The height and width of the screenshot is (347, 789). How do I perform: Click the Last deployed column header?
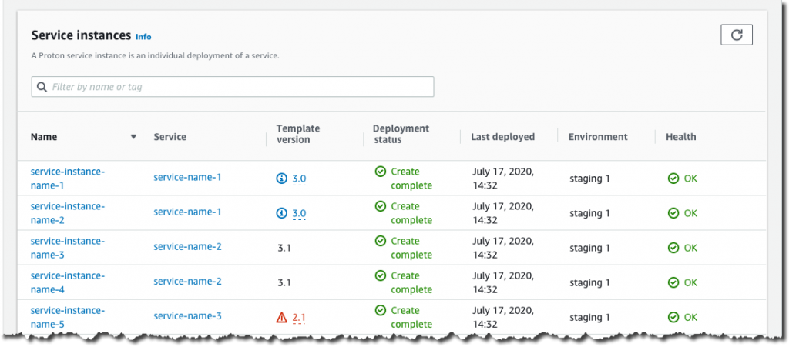tap(503, 137)
